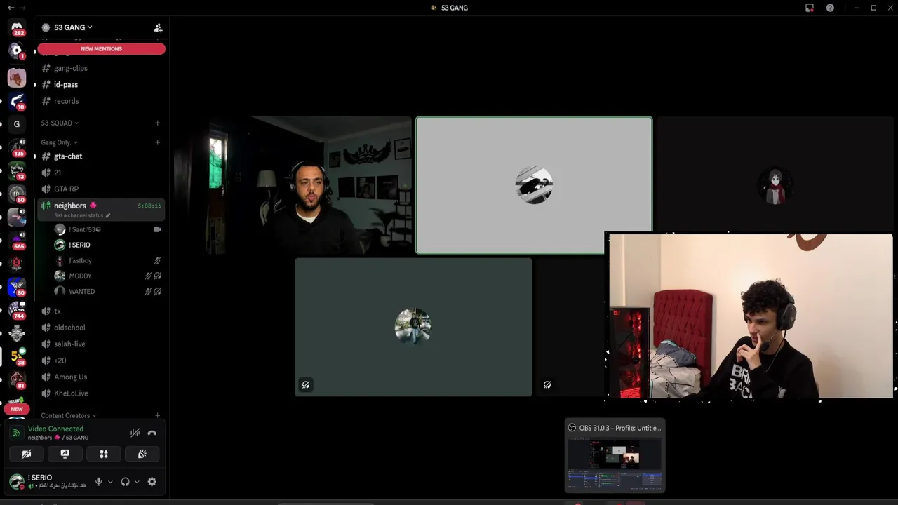Viewport: 898px width, 505px height.
Task: Mute the microphone
Action: pyautogui.click(x=99, y=482)
